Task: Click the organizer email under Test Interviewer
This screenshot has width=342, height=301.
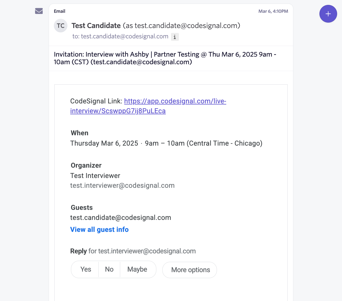Action: tap(122, 186)
